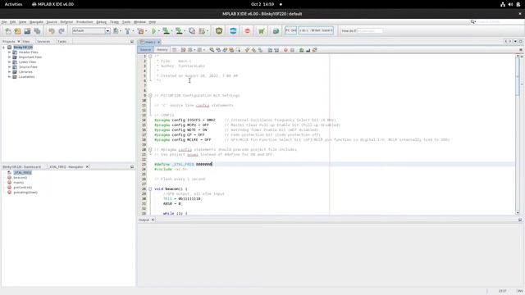Close the Navigator tab
The width and height of the screenshot is (525, 295).
(87, 166)
